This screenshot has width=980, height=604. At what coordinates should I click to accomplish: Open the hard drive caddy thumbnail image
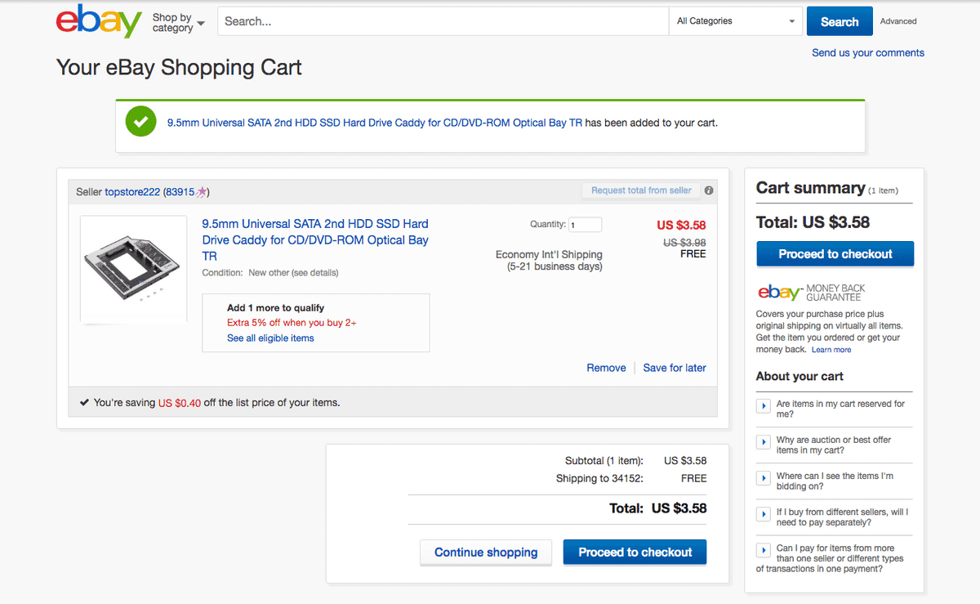coord(131,270)
